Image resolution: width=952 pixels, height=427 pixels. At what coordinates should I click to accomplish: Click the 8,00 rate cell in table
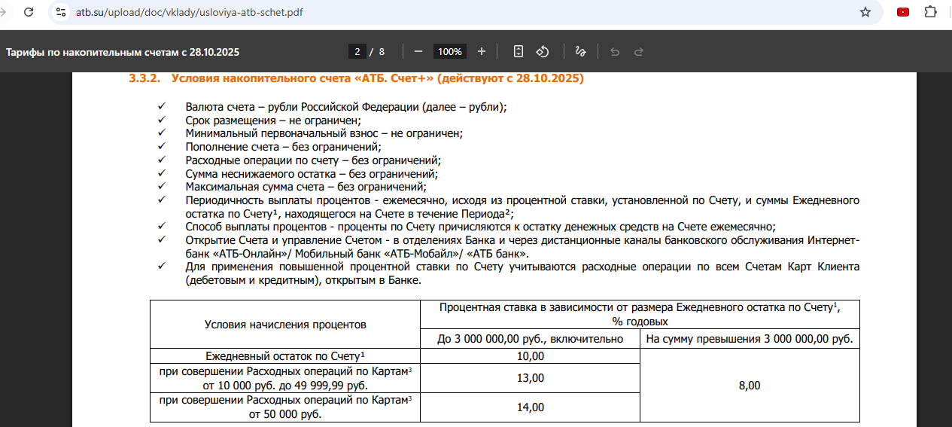coord(749,385)
